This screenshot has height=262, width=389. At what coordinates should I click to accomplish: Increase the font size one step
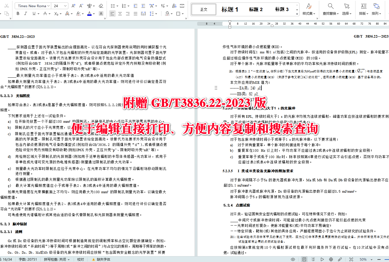click(73, 6)
